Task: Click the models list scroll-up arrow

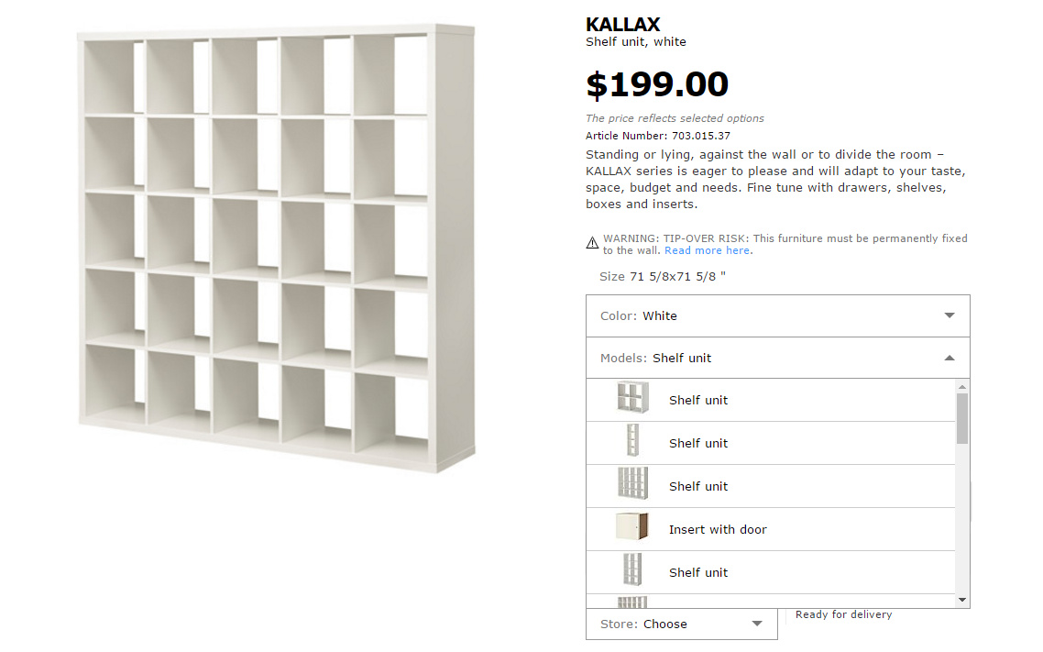Action: click(x=962, y=386)
